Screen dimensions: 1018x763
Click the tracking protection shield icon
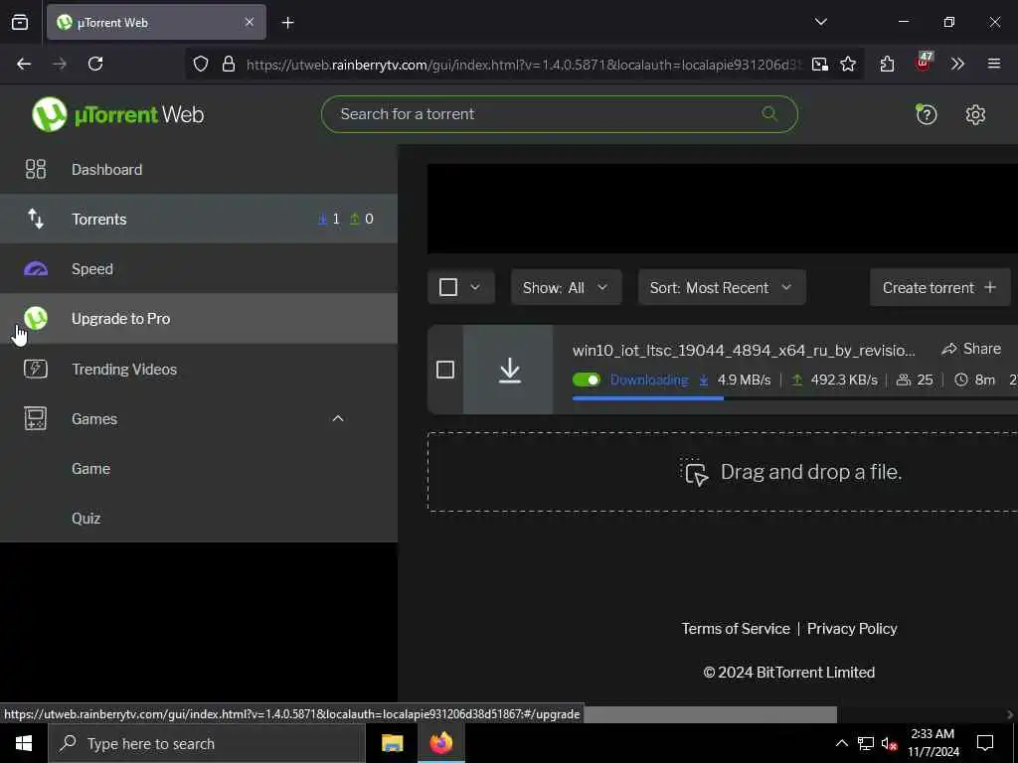[201, 64]
